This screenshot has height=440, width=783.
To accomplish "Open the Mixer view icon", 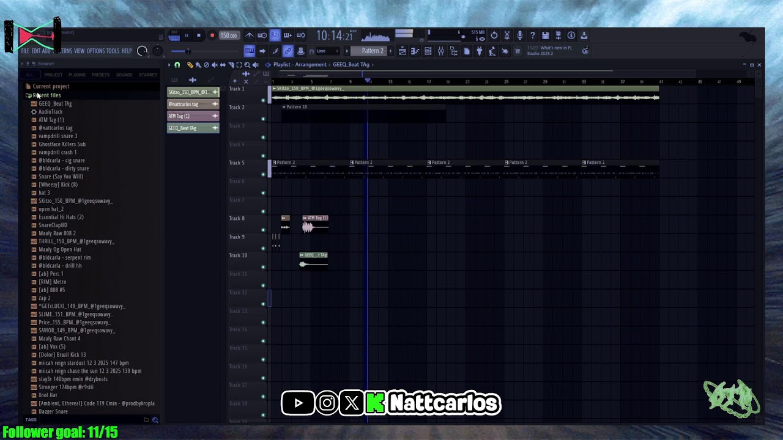I will pyautogui.click(x=441, y=51).
